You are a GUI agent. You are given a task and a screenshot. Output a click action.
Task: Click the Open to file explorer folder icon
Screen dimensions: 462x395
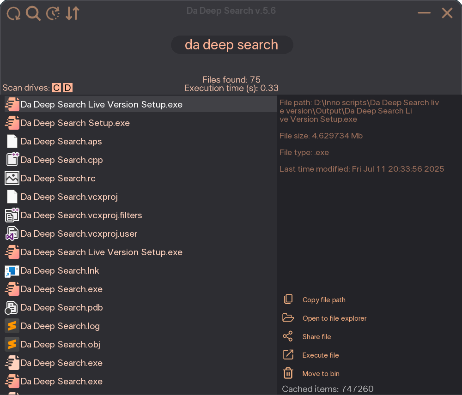(x=288, y=318)
